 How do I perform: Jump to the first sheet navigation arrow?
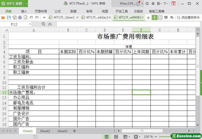click(x=3, y=131)
